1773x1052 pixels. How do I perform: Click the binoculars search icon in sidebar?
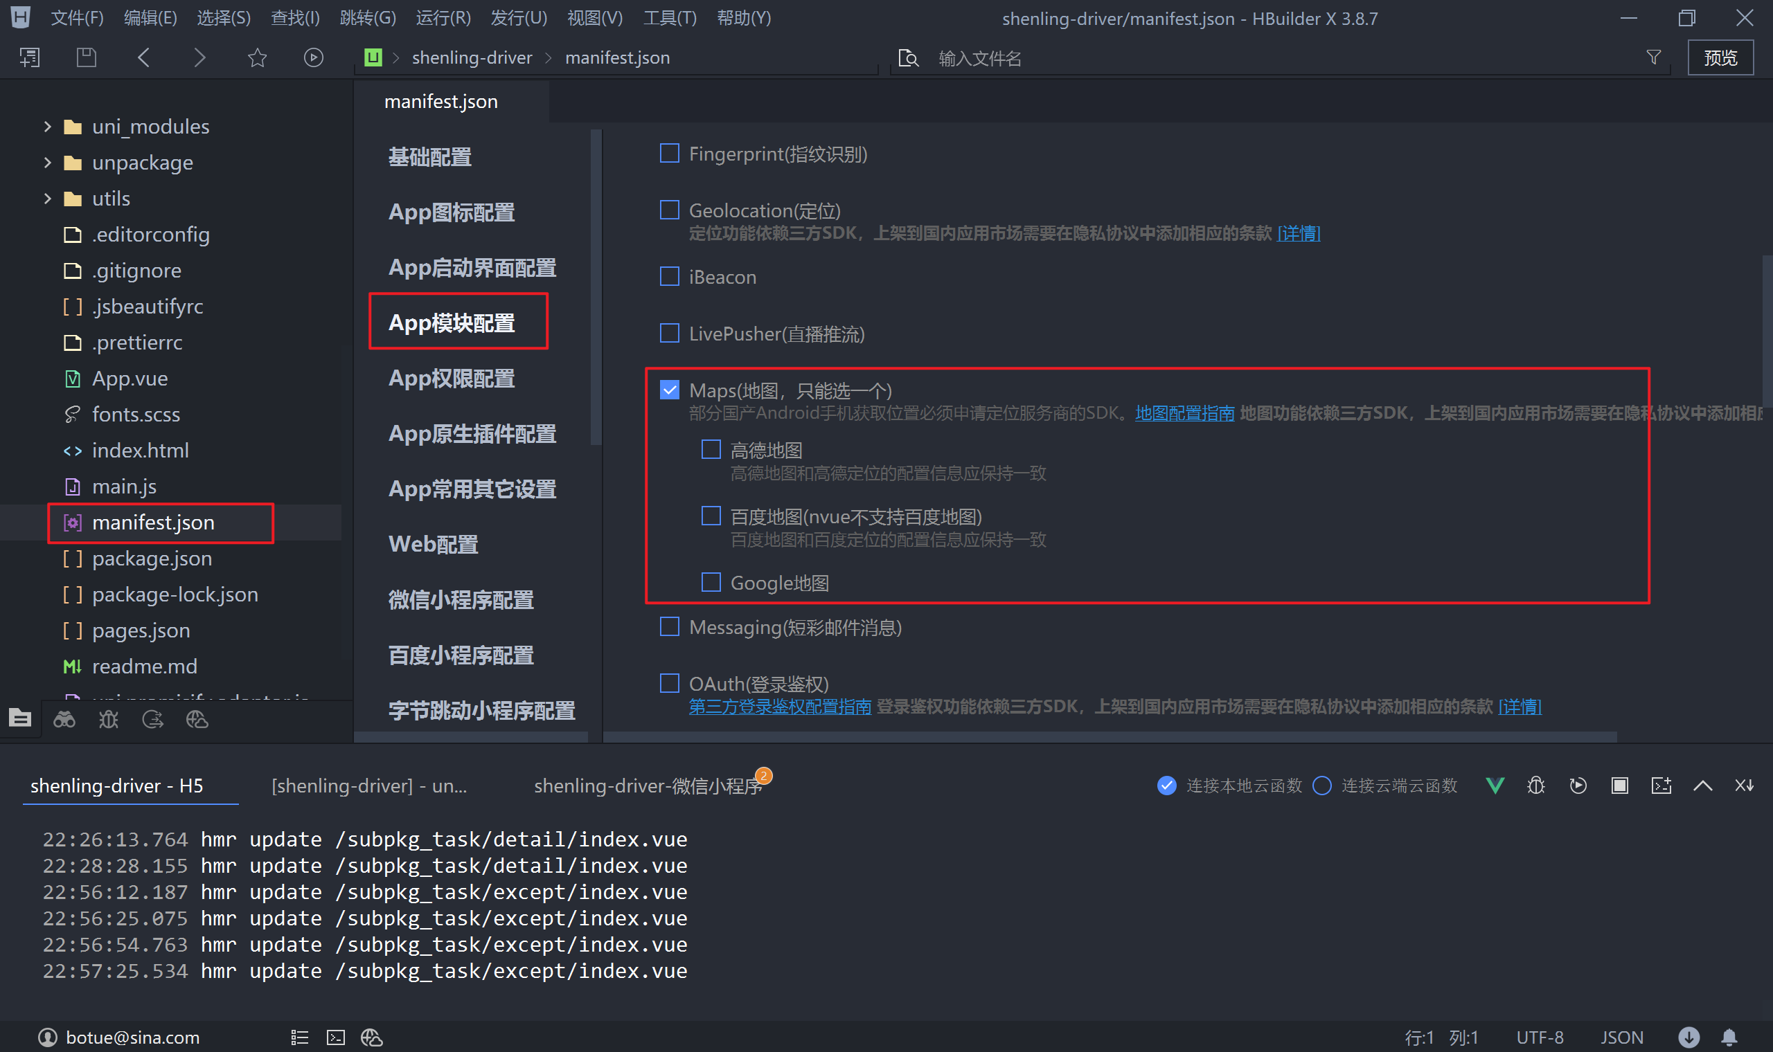point(64,720)
